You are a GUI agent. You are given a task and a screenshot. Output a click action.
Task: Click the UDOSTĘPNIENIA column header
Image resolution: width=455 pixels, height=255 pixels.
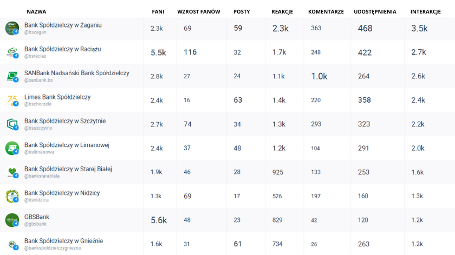[375, 11]
